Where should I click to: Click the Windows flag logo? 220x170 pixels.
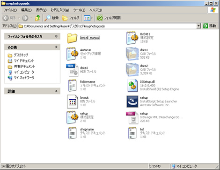click(213, 10)
